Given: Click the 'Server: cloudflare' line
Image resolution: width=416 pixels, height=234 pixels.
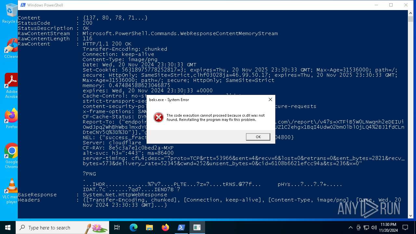Looking at the screenshot, I should click(x=112, y=143).
